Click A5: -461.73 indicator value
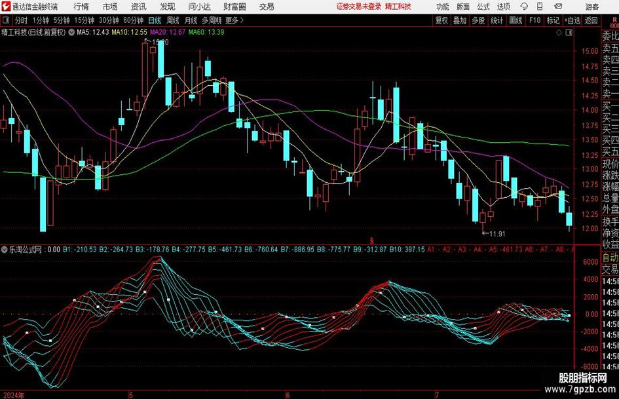 click(x=506, y=250)
